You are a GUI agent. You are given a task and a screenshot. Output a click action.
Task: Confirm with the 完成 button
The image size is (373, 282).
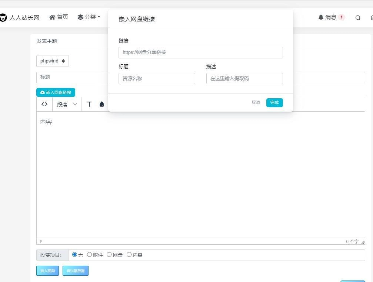pos(274,102)
